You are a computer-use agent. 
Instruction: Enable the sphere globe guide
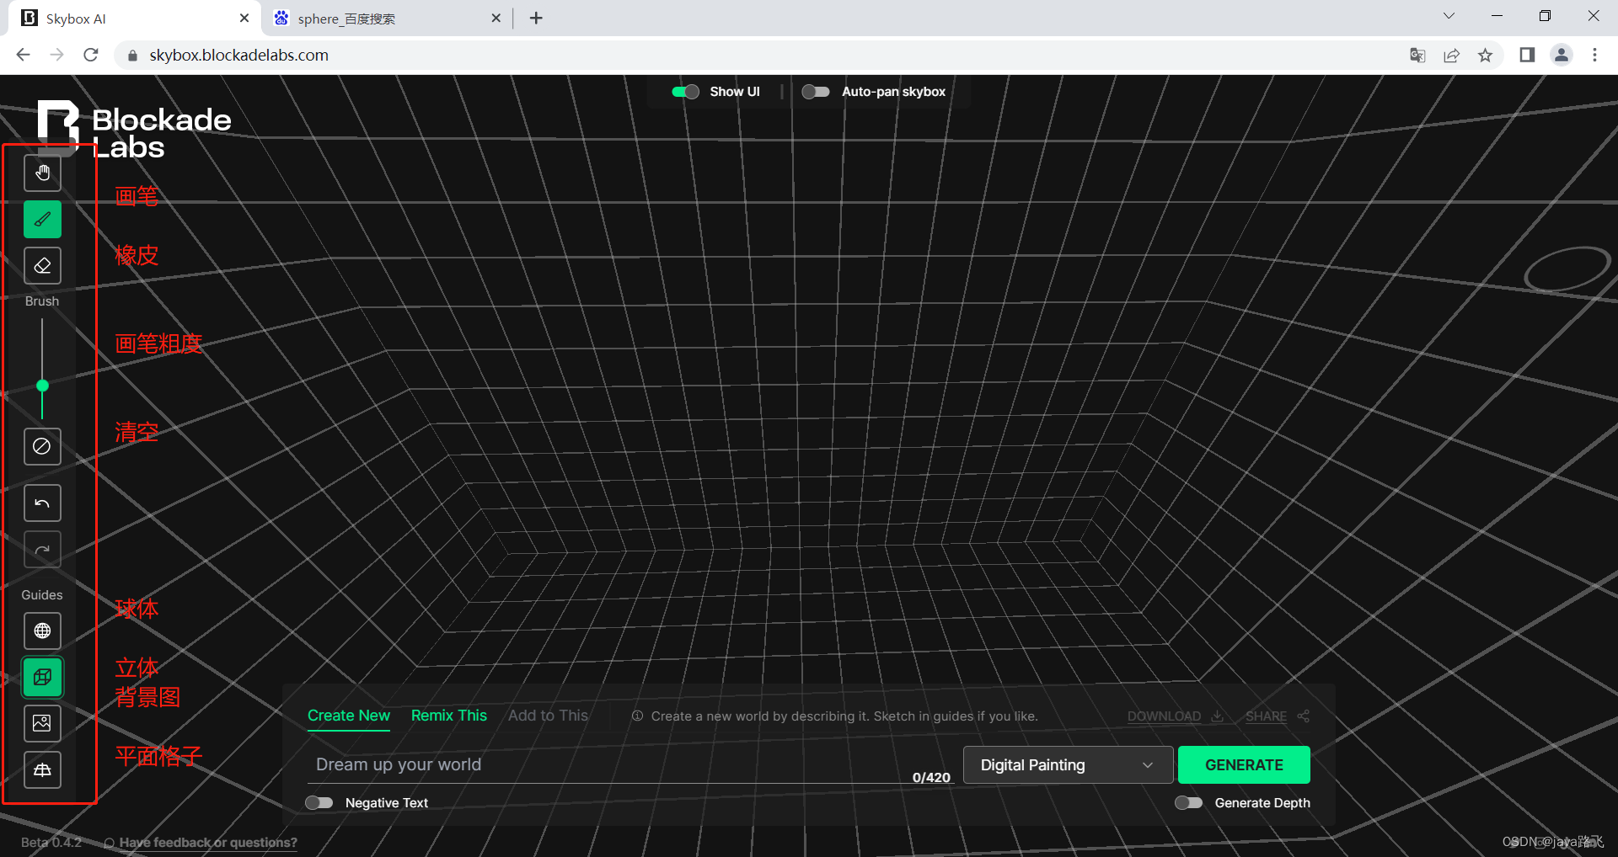tap(42, 631)
